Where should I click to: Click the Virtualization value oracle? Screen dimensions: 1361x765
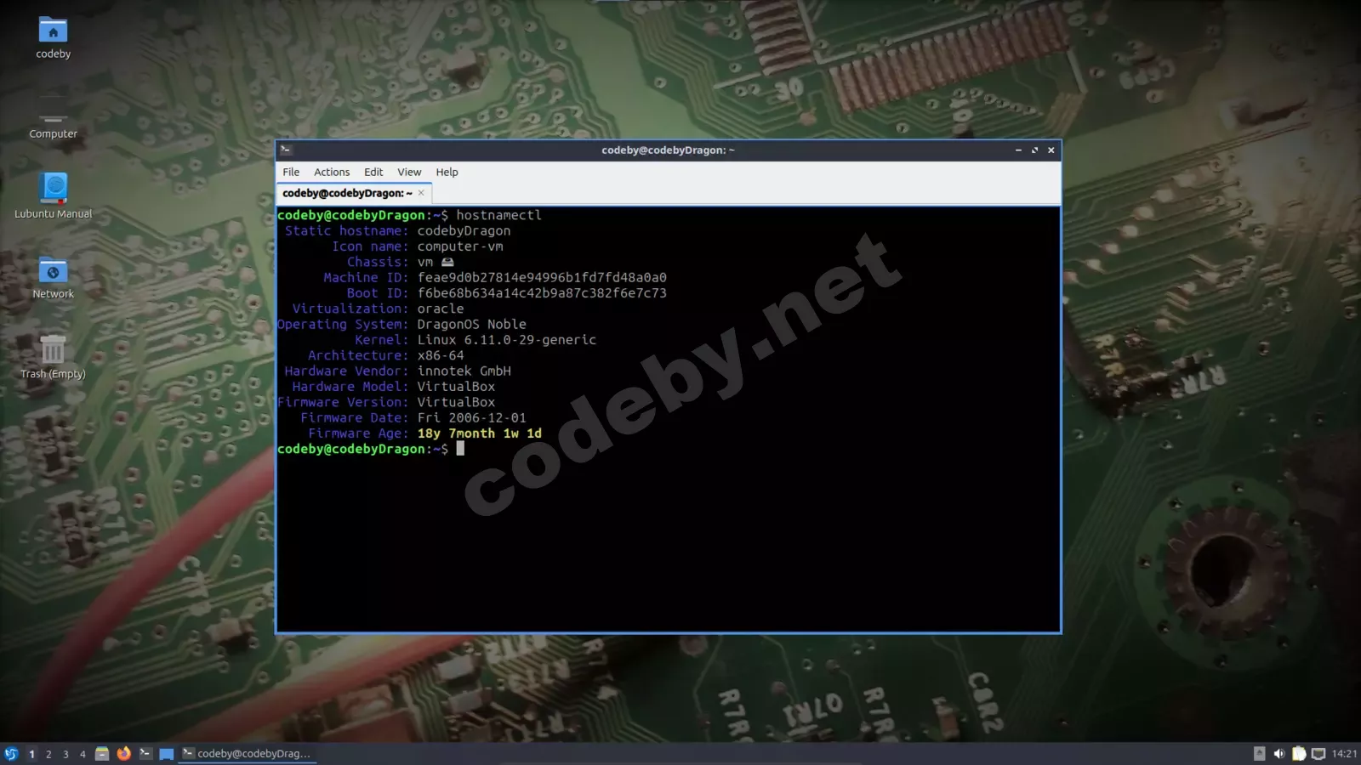pos(441,309)
